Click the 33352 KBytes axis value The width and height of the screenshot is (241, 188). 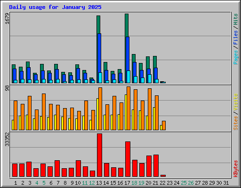click(7, 139)
